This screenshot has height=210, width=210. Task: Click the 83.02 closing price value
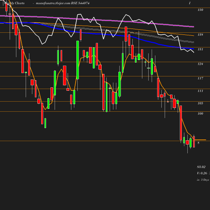(201, 167)
